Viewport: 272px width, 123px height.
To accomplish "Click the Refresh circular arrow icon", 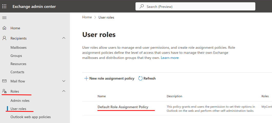I will [x=140, y=78].
